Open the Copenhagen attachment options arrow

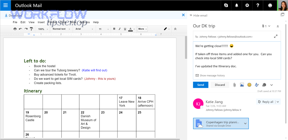coord(245,123)
